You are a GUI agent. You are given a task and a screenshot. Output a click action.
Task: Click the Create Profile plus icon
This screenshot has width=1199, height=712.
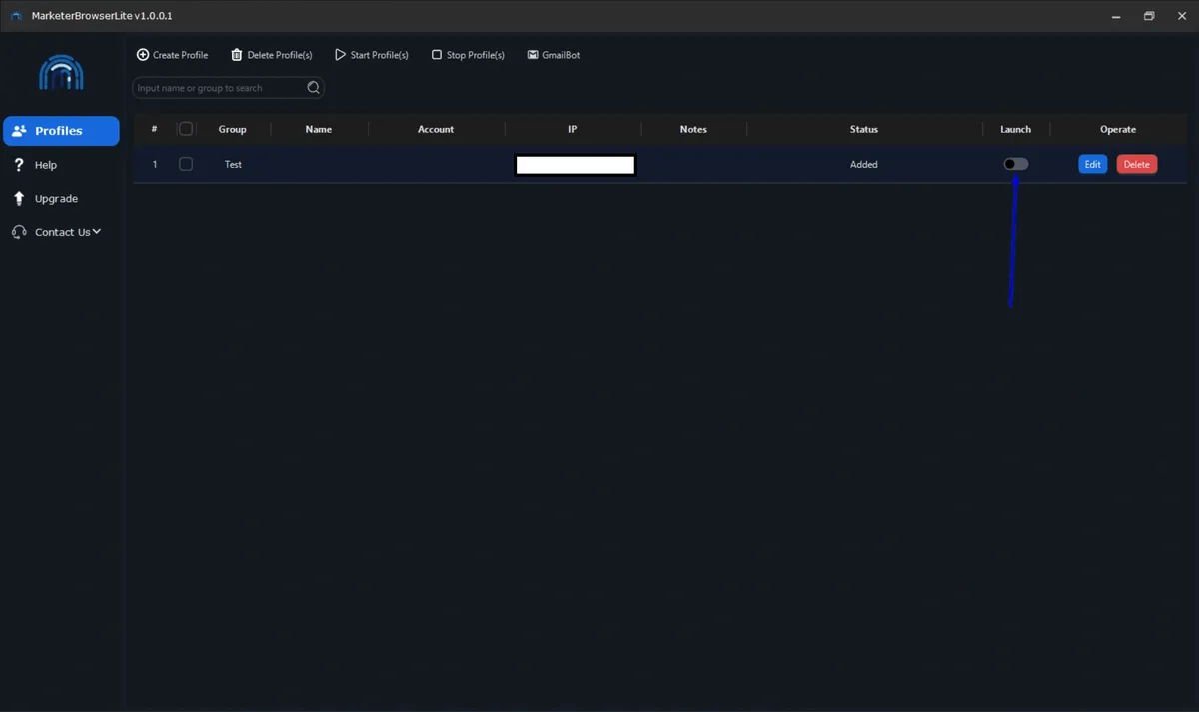click(x=143, y=55)
